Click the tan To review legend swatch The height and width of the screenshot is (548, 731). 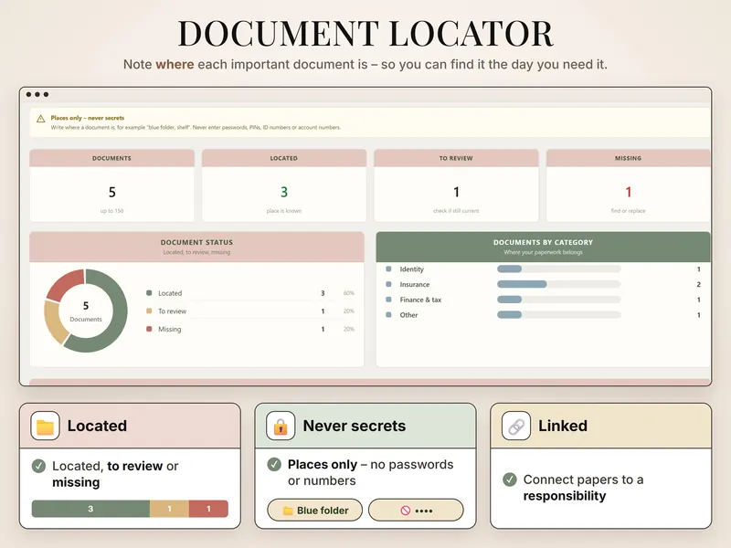click(149, 311)
